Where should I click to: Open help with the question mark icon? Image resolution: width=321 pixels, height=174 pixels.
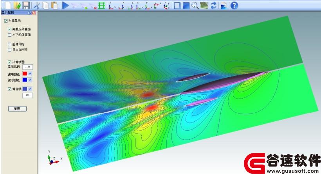click(234, 5)
